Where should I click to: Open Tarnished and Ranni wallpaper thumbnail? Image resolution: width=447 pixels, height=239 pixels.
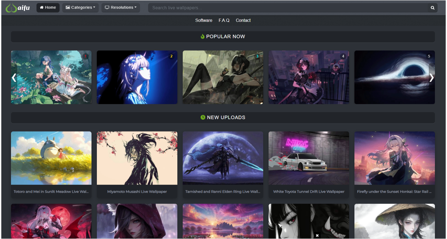[223, 158]
